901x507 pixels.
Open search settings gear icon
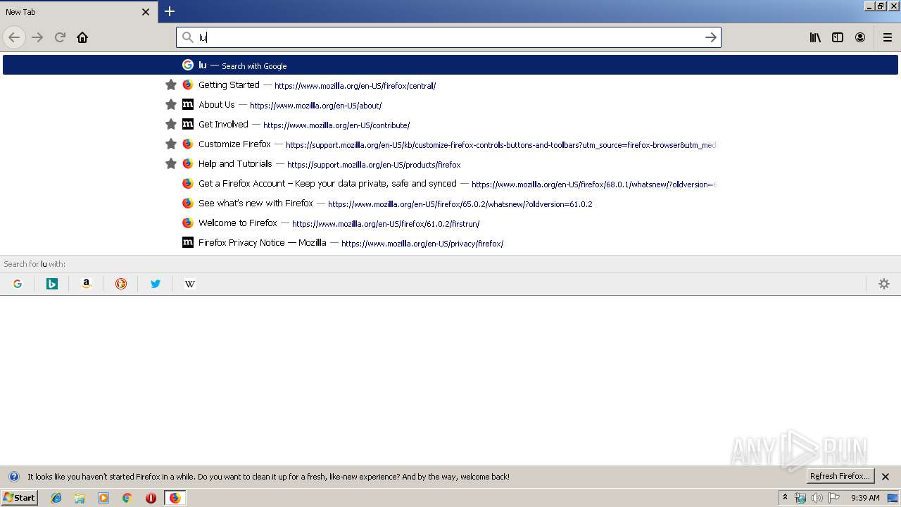click(884, 284)
